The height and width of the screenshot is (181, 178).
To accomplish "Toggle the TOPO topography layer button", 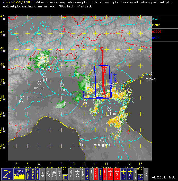I will (x=19, y=174).
